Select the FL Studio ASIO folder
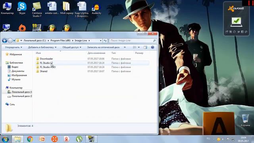The height and width of the screenshot is (143, 254). [48, 67]
